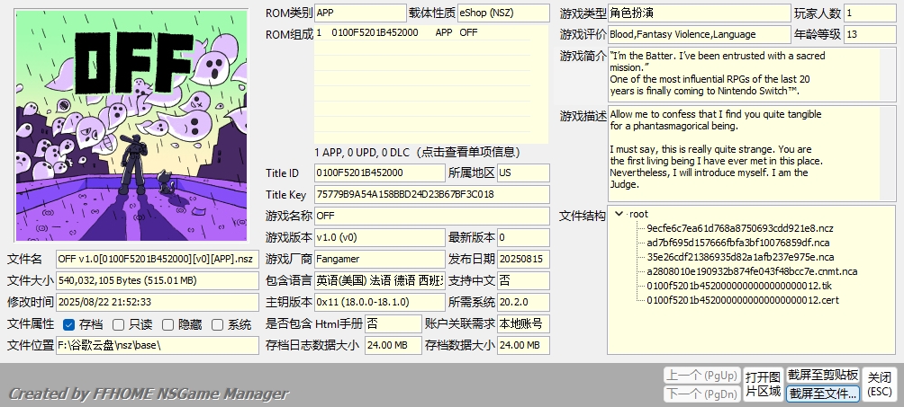904x407 pixels.
Task: Collapse the root node in file structure
Action: click(619, 214)
